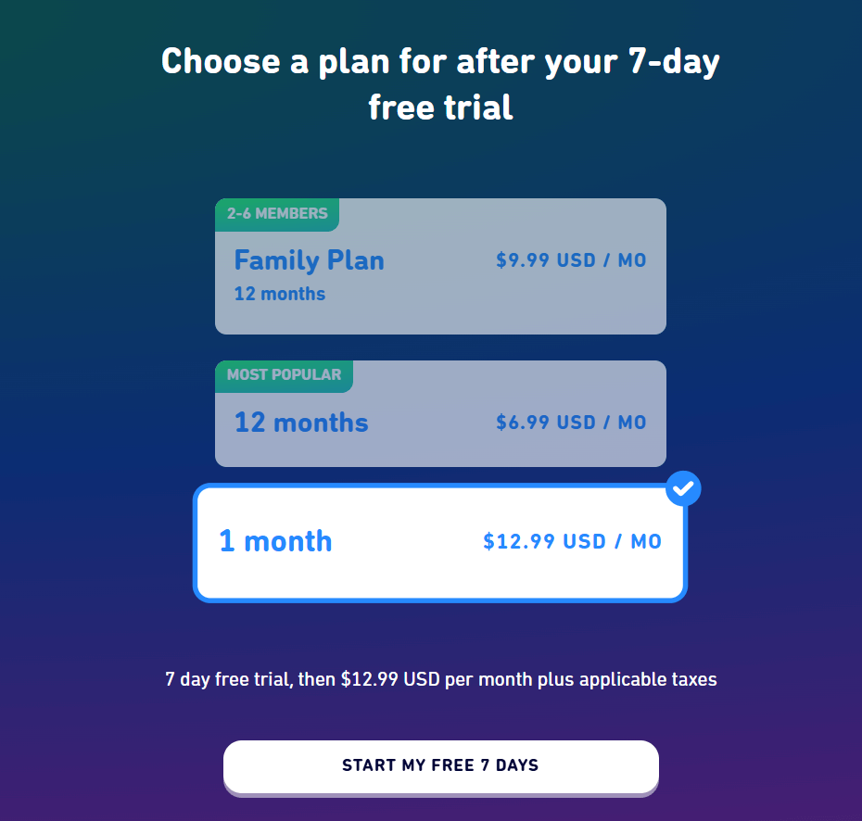Click the MOST POPULAR badge
Image resolution: width=862 pixels, height=821 pixels.
284,375
